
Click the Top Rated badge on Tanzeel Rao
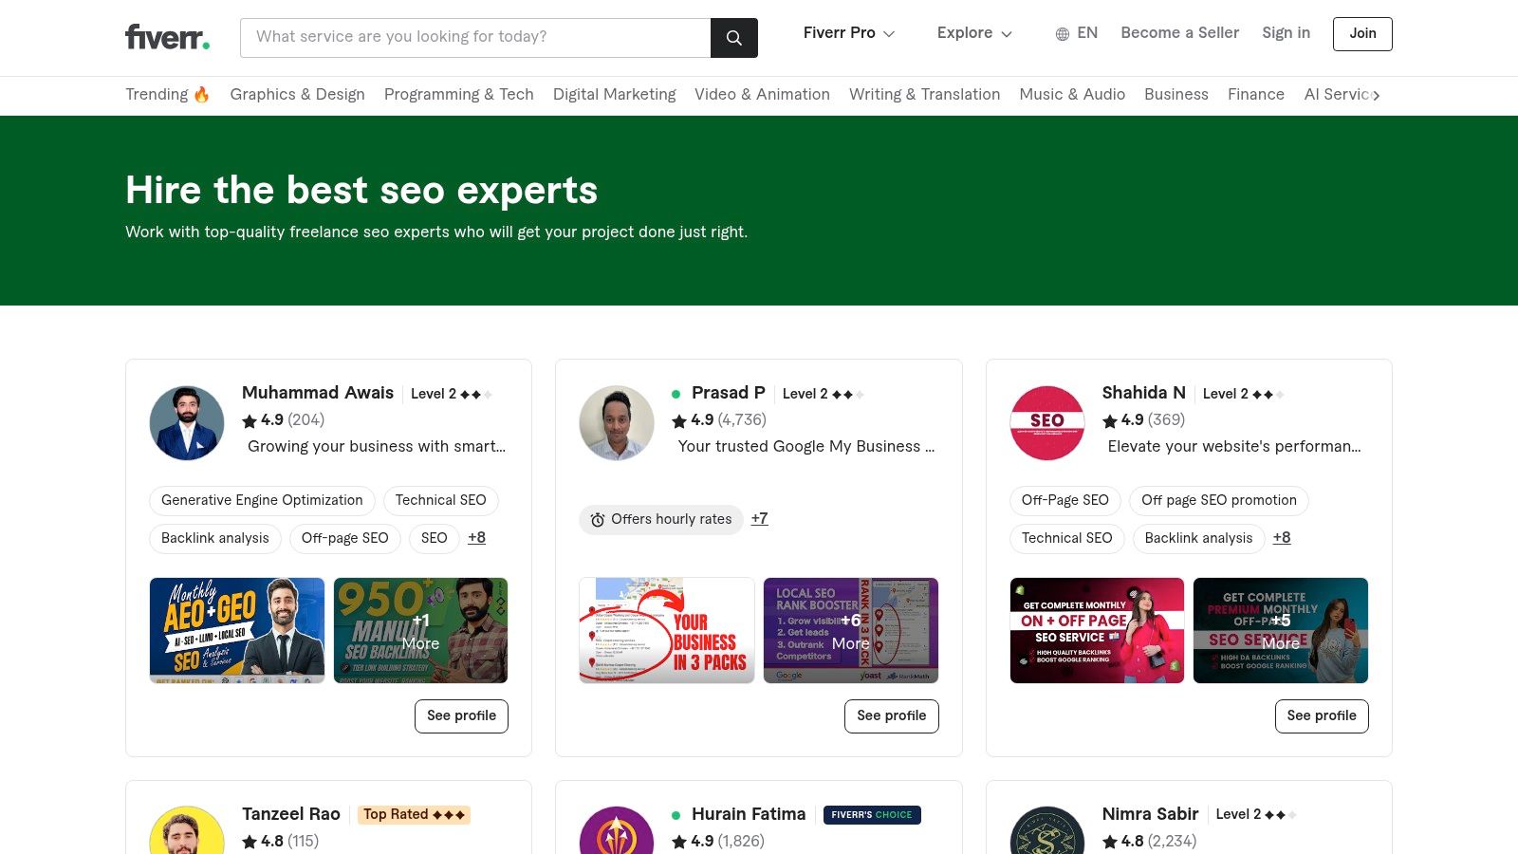point(414,814)
